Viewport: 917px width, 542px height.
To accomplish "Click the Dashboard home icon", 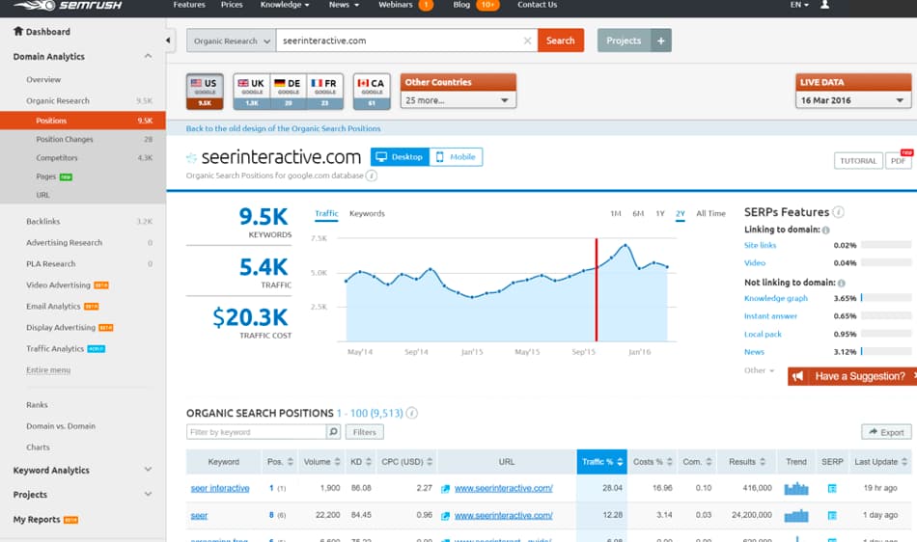I will pos(18,31).
